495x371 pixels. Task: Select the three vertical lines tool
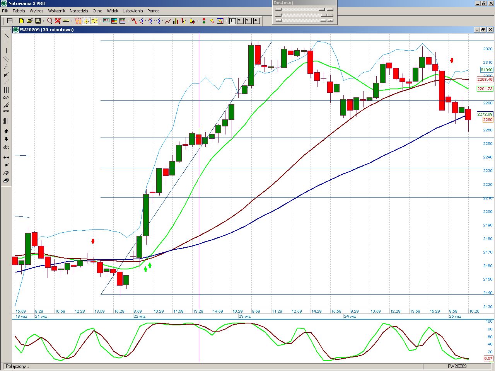6,90
